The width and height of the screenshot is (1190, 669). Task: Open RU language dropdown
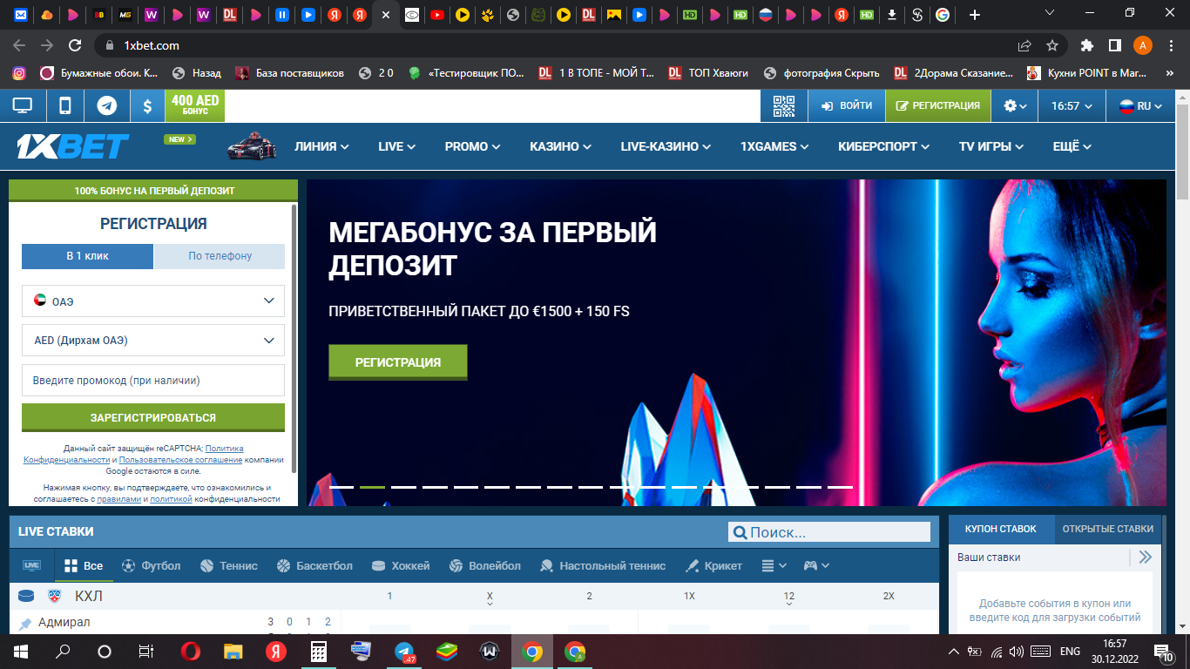(x=1141, y=105)
